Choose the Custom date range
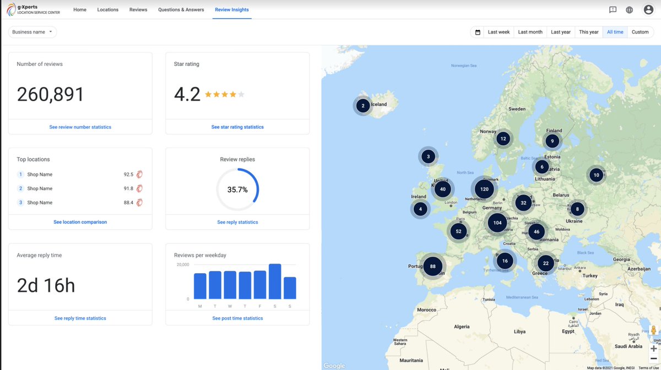Image resolution: width=661 pixels, height=370 pixels. click(640, 32)
